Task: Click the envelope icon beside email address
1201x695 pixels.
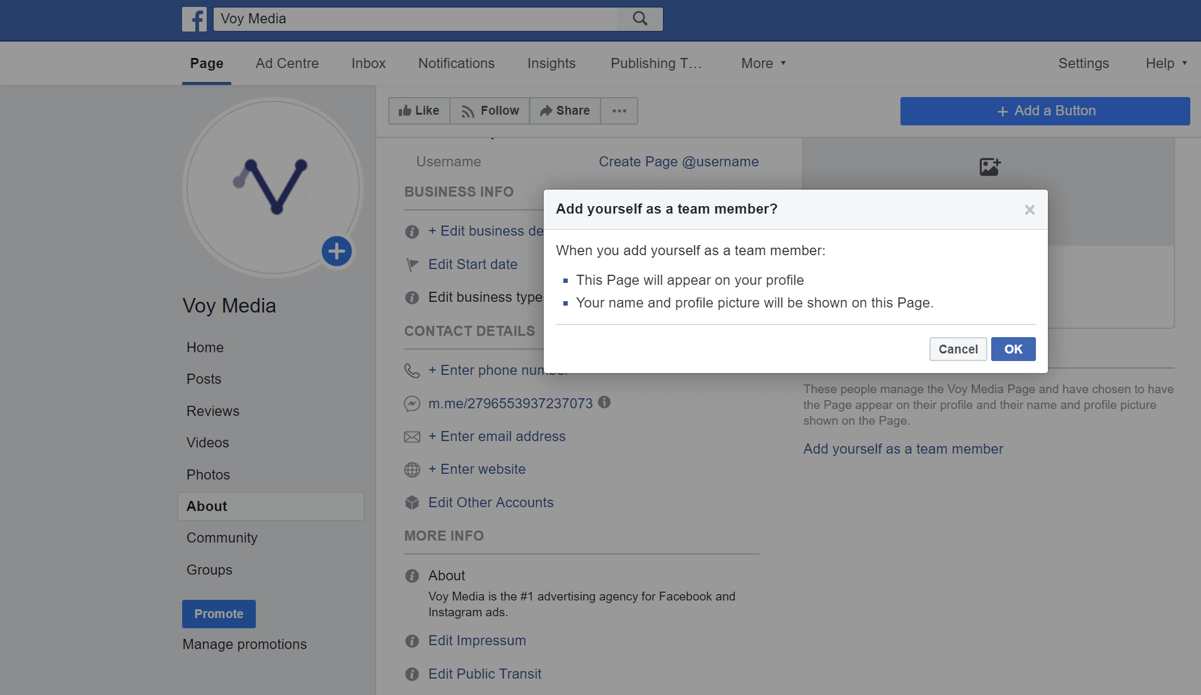Action: tap(412, 437)
